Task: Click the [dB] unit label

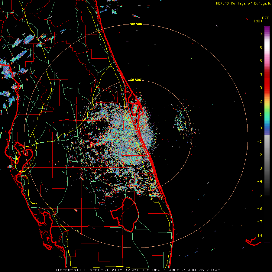Action: click(x=258, y=21)
